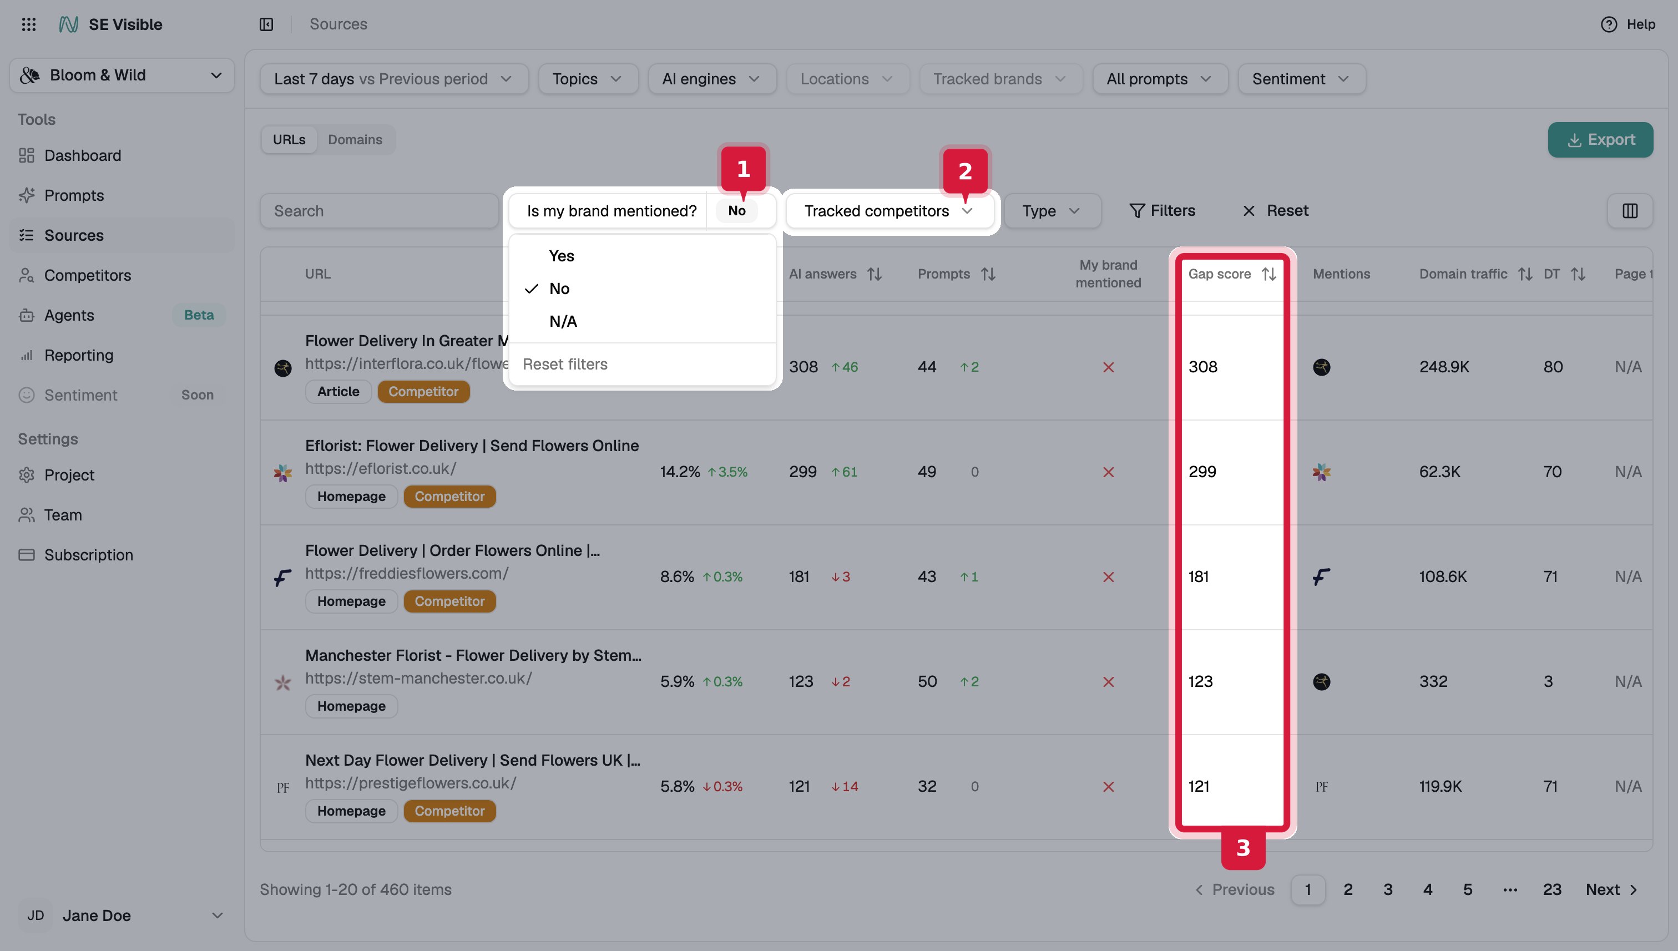Open the stem-manchester.co.uk URL link
Viewport: 1678px width, 951px height.
coord(418,678)
